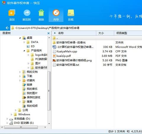The width and height of the screenshot is (142, 134).
Task: Open the 向导 (Wizard) compass icon
Action: click(56, 13)
